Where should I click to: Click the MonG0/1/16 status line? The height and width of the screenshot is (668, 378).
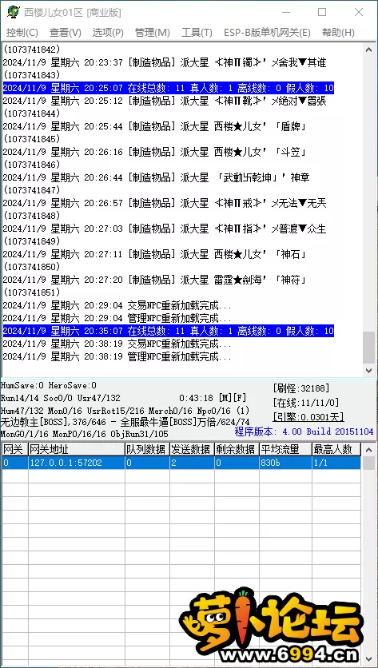coord(85,434)
